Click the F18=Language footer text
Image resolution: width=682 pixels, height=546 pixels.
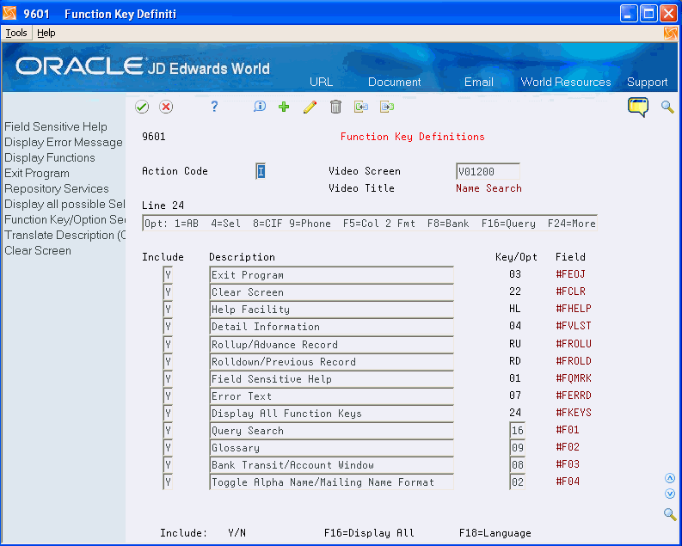pyautogui.click(x=495, y=533)
